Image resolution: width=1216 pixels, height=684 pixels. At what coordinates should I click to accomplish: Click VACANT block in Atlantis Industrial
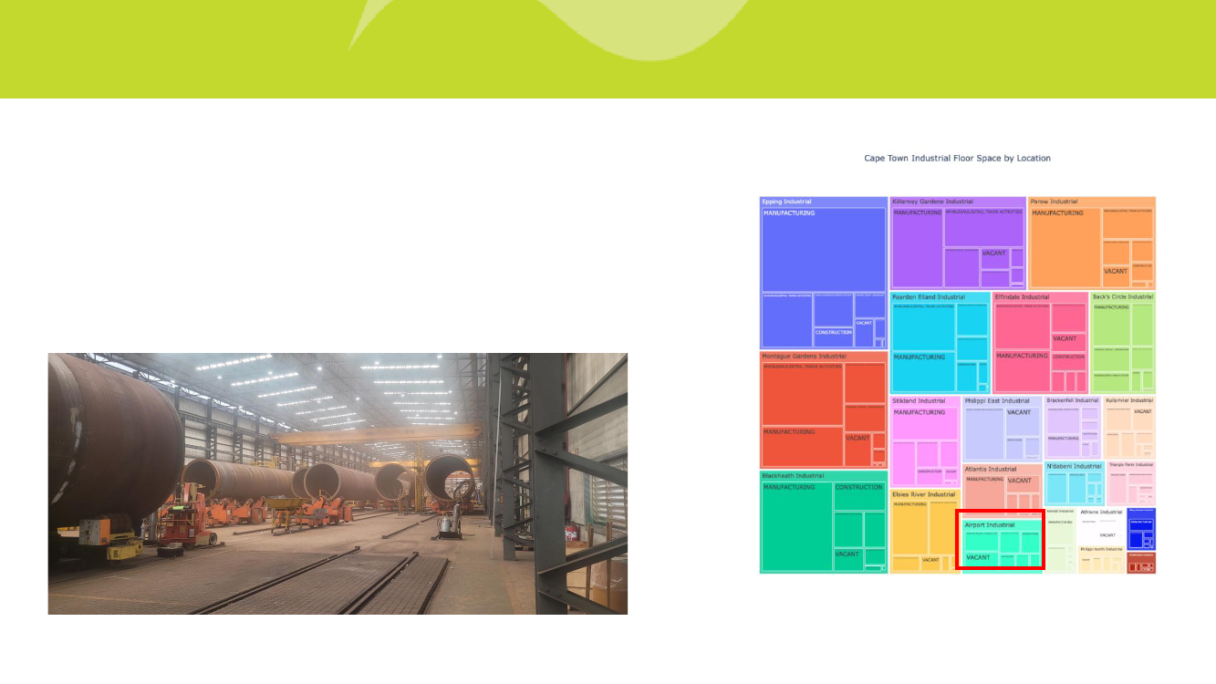[1023, 484]
